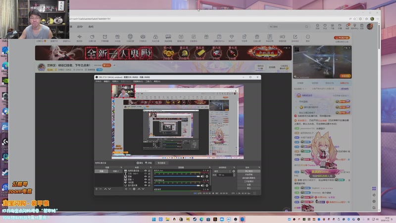396x223 pixels.
Task: Lock the 显示器采集 source padlock
Action: pyautogui.click(x=149, y=185)
